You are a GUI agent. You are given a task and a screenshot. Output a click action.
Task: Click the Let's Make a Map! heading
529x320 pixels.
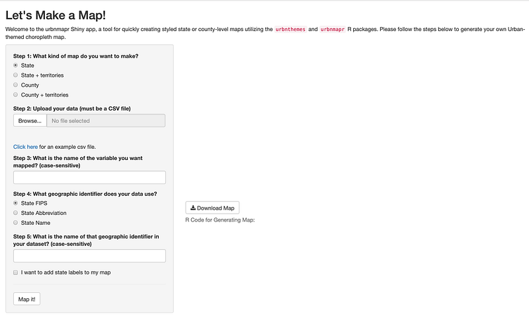[56, 15]
